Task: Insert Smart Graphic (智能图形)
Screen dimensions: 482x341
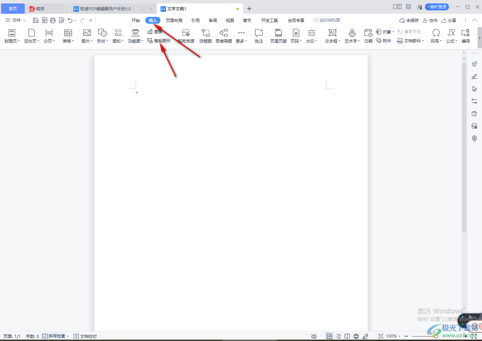Action: tap(159, 41)
